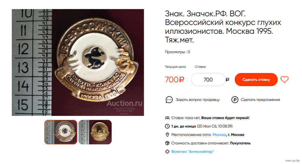This screenshot has height=164, width=302.
Task: Add lot to favorites with heart icon
Action: (x=284, y=80)
